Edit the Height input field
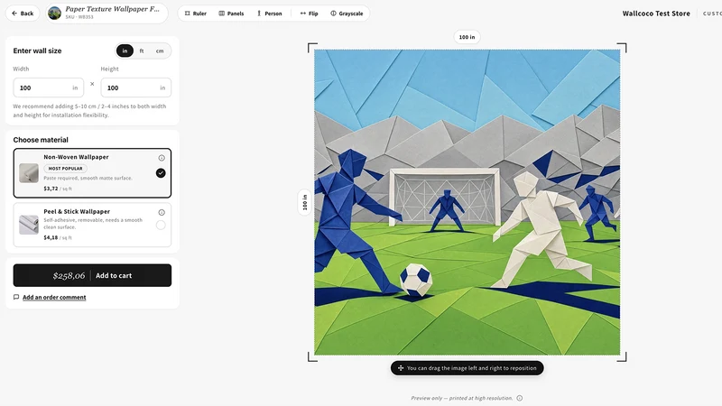722x406 pixels. pos(136,88)
